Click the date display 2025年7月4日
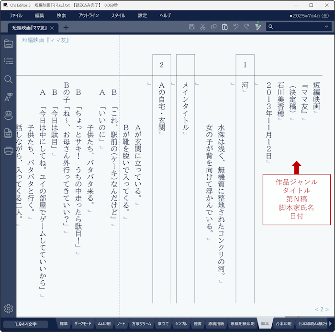The height and width of the screenshot is (332, 335). pos(309,16)
